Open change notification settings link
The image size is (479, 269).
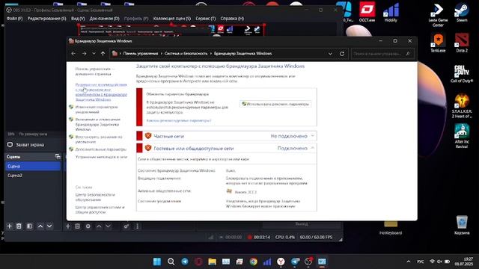tap(97, 110)
